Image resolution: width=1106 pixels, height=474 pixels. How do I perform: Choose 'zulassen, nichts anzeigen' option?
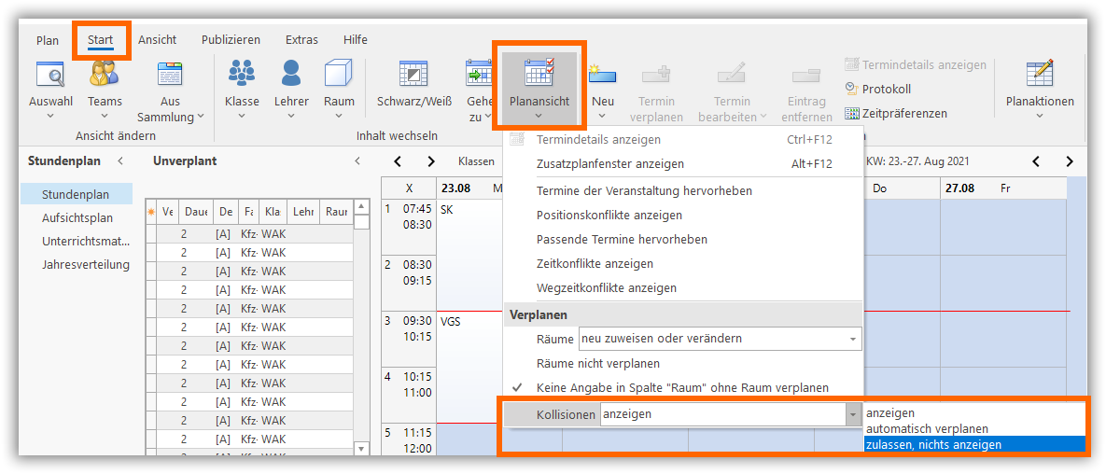pos(974,444)
